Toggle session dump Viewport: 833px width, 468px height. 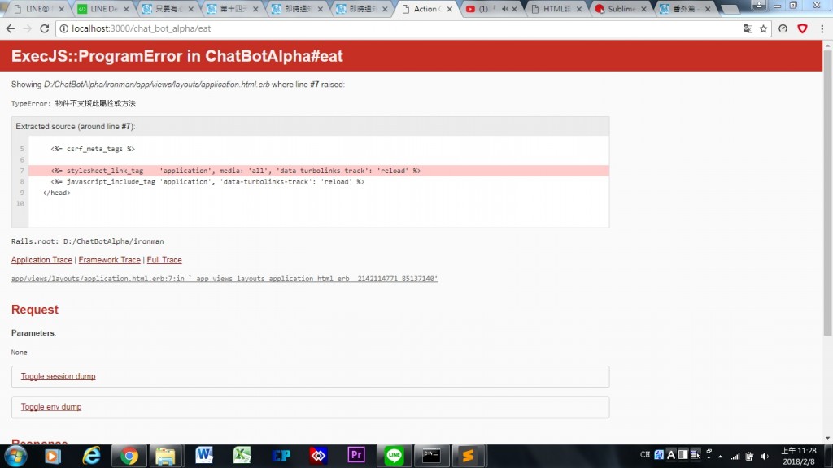(x=59, y=376)
